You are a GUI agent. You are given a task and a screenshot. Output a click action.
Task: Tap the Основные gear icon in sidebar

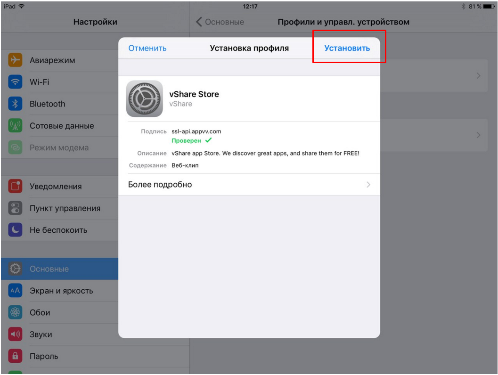(x=15, y=269)
